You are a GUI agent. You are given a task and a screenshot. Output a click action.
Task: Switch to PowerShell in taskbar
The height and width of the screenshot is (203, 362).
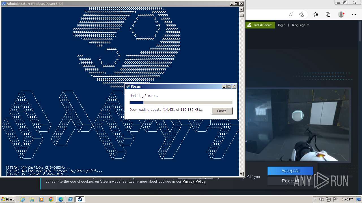coord(70,199)
